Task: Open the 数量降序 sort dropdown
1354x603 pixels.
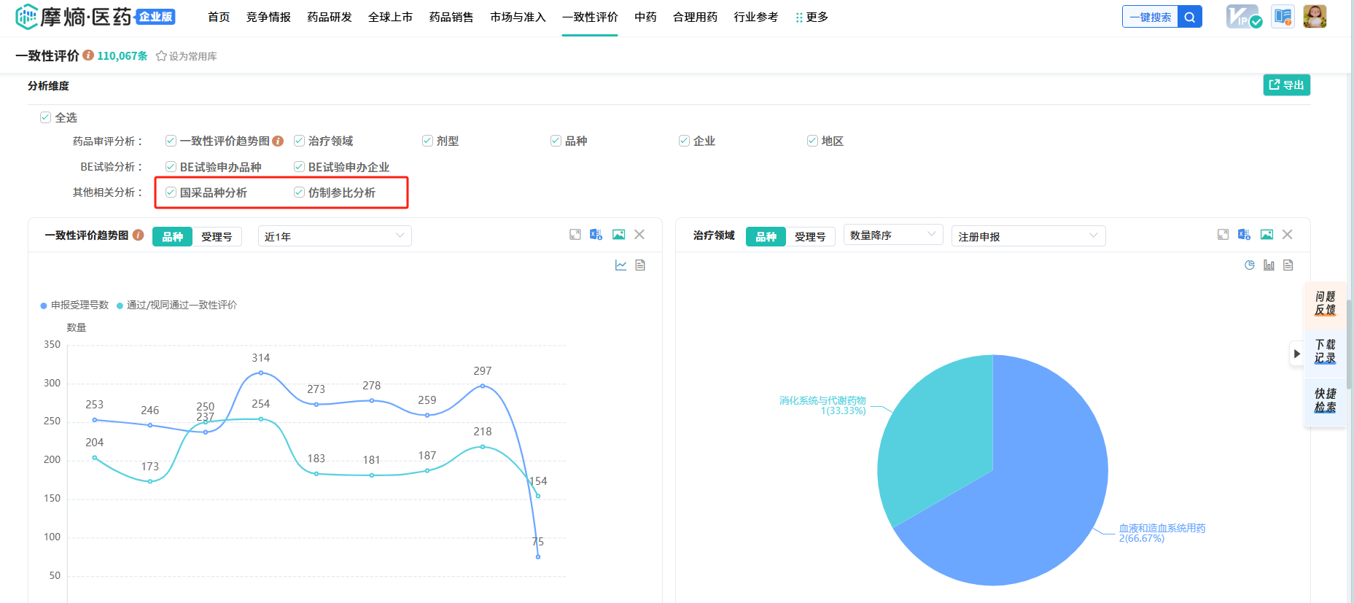Action: click(893, 235)
